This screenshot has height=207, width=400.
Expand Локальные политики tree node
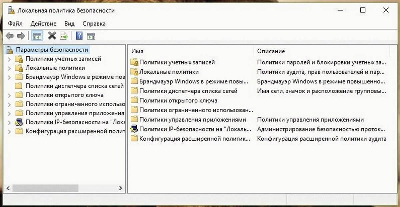tap(9, 68)
